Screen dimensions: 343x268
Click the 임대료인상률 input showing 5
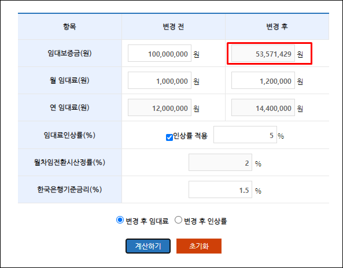click(245, 135)
